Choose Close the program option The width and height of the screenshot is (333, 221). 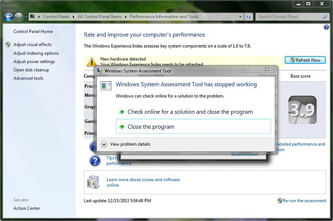(193, 126)
